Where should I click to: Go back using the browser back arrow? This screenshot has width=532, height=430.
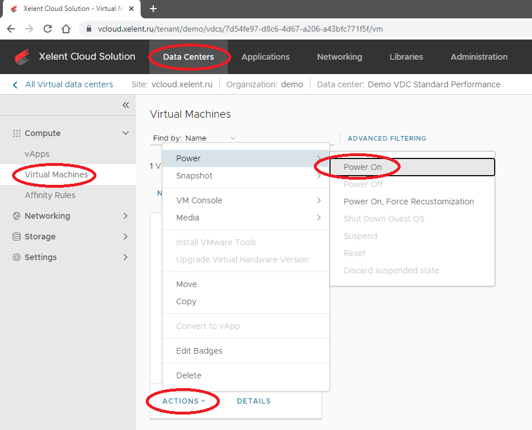coord(11,29)
